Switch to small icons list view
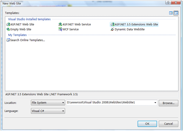 [x=176, y=13]
